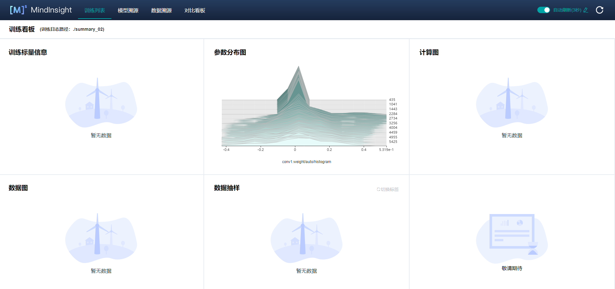Open the 模型溯源 tab

coord(128,10)
